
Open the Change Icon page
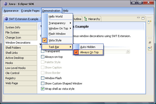[21, 38]
